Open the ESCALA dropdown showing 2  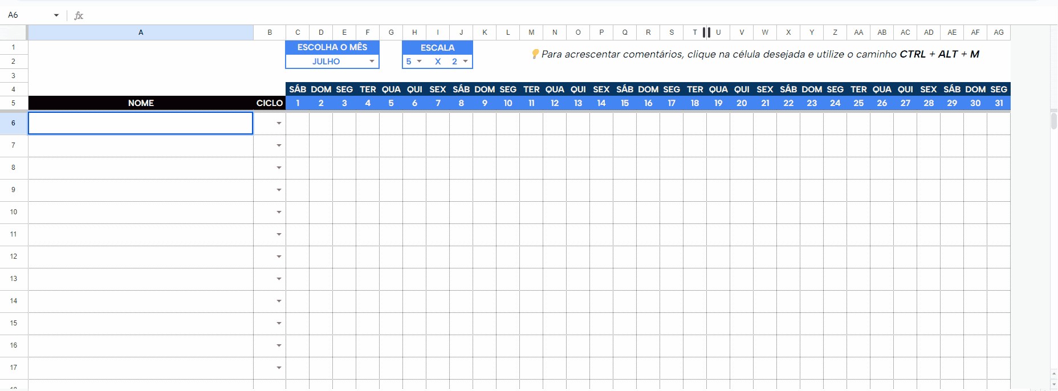click(x=466, y=62)
